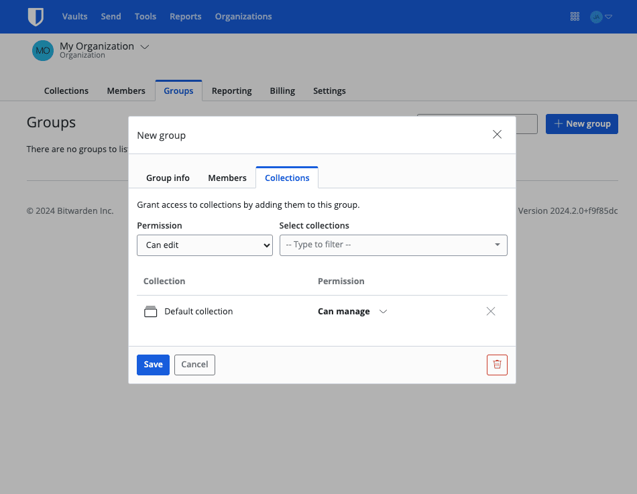Viewport: 637px width, 494px height.
Task: Cancel creating the group
Action: pos(194,365)
